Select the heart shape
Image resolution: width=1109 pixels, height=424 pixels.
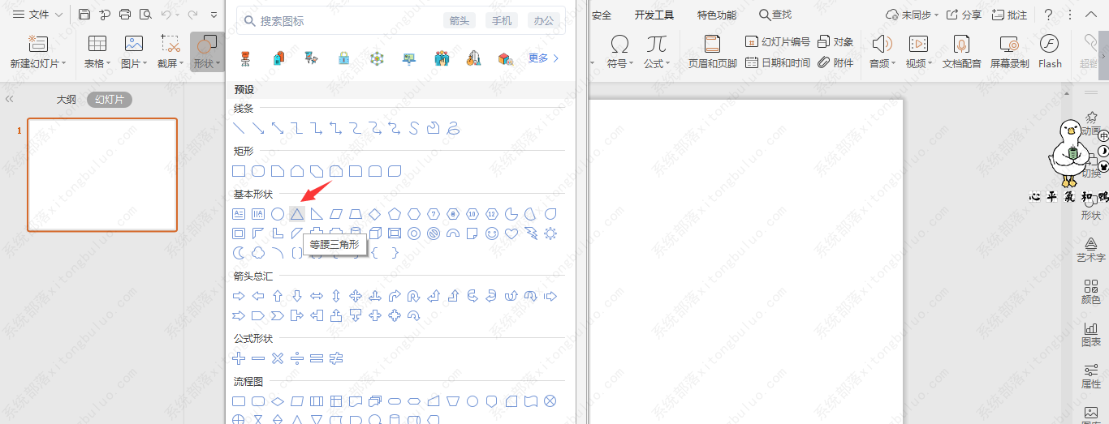[511, 234]
